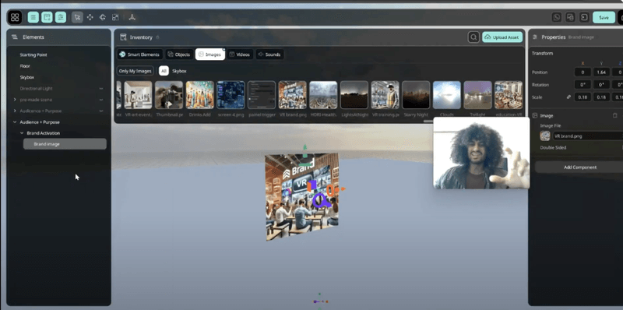This screenshot has width=623, height=310.
Task: Click the copy/duplicate icon near Save
Action: pyautogui.click(x=570, y=17)
